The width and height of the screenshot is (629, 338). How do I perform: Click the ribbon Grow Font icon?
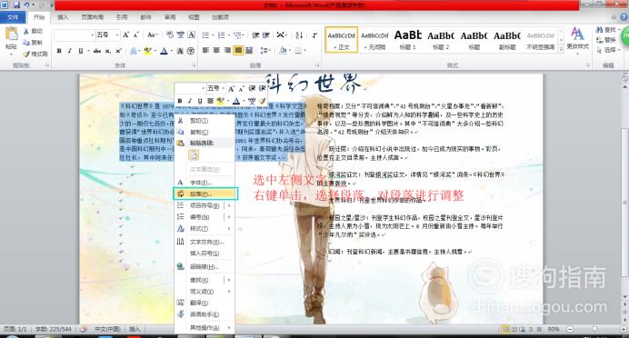[x=126, y=35]
